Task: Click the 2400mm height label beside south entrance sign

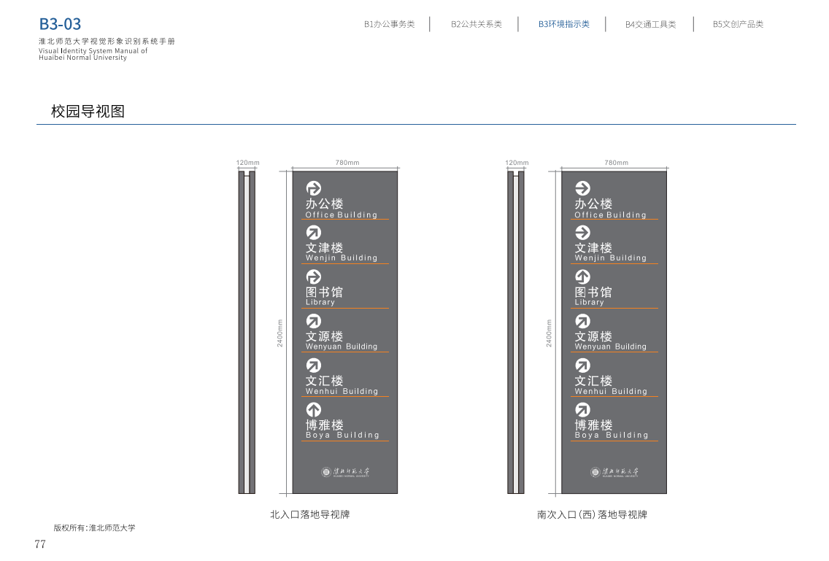Action: click(x=550, y=333)
